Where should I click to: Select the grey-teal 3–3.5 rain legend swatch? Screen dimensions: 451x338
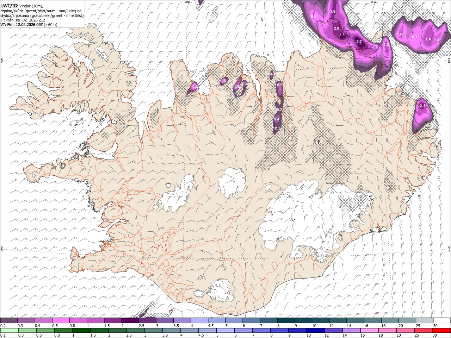[x=154, y=330]
